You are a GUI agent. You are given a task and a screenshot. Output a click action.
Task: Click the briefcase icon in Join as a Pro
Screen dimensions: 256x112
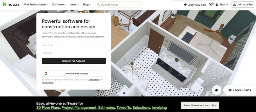pyautogui.click(x=234, y=4)
